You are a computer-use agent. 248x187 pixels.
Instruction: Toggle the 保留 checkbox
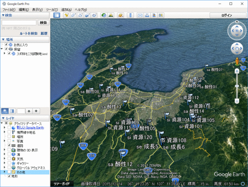pos(6,49)
